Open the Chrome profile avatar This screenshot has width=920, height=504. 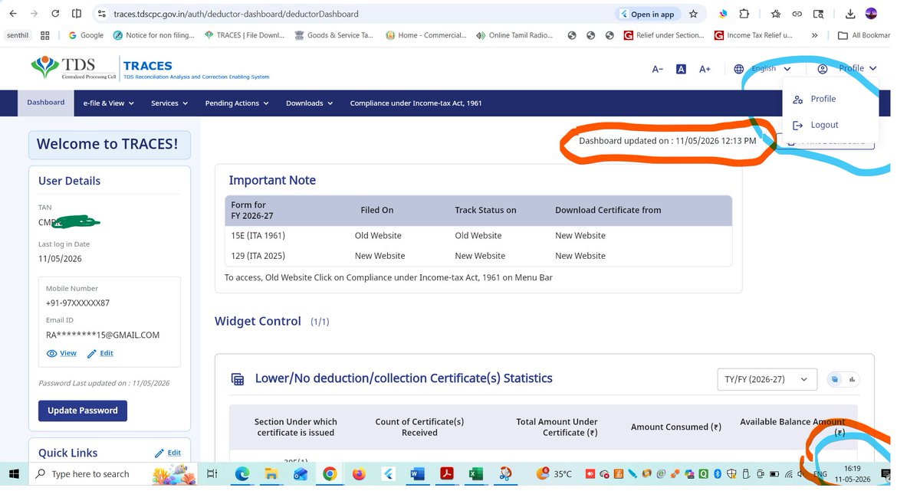(x=871, y=14)
